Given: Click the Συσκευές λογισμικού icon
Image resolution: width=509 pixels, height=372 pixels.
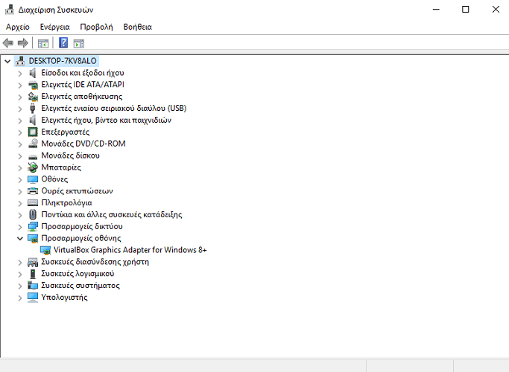Looking at the screenshot, I should click(33, 274).
